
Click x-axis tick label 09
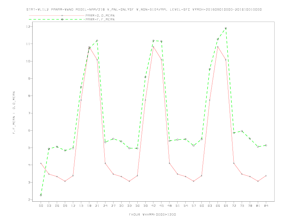[x=65, y=206]
